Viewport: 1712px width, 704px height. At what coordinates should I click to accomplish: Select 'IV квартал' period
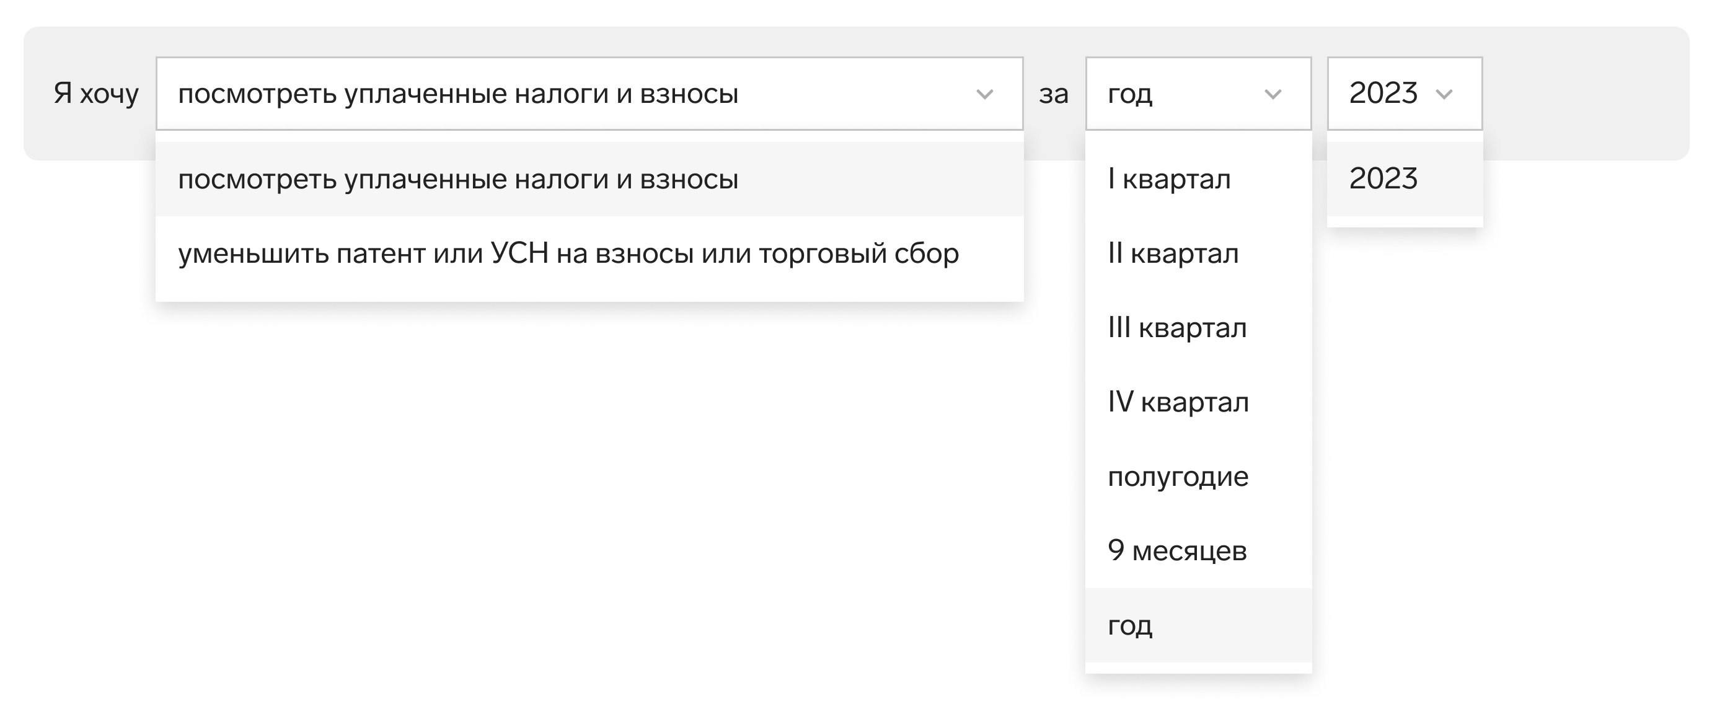pyautogui.click(x=1198, y=402)
